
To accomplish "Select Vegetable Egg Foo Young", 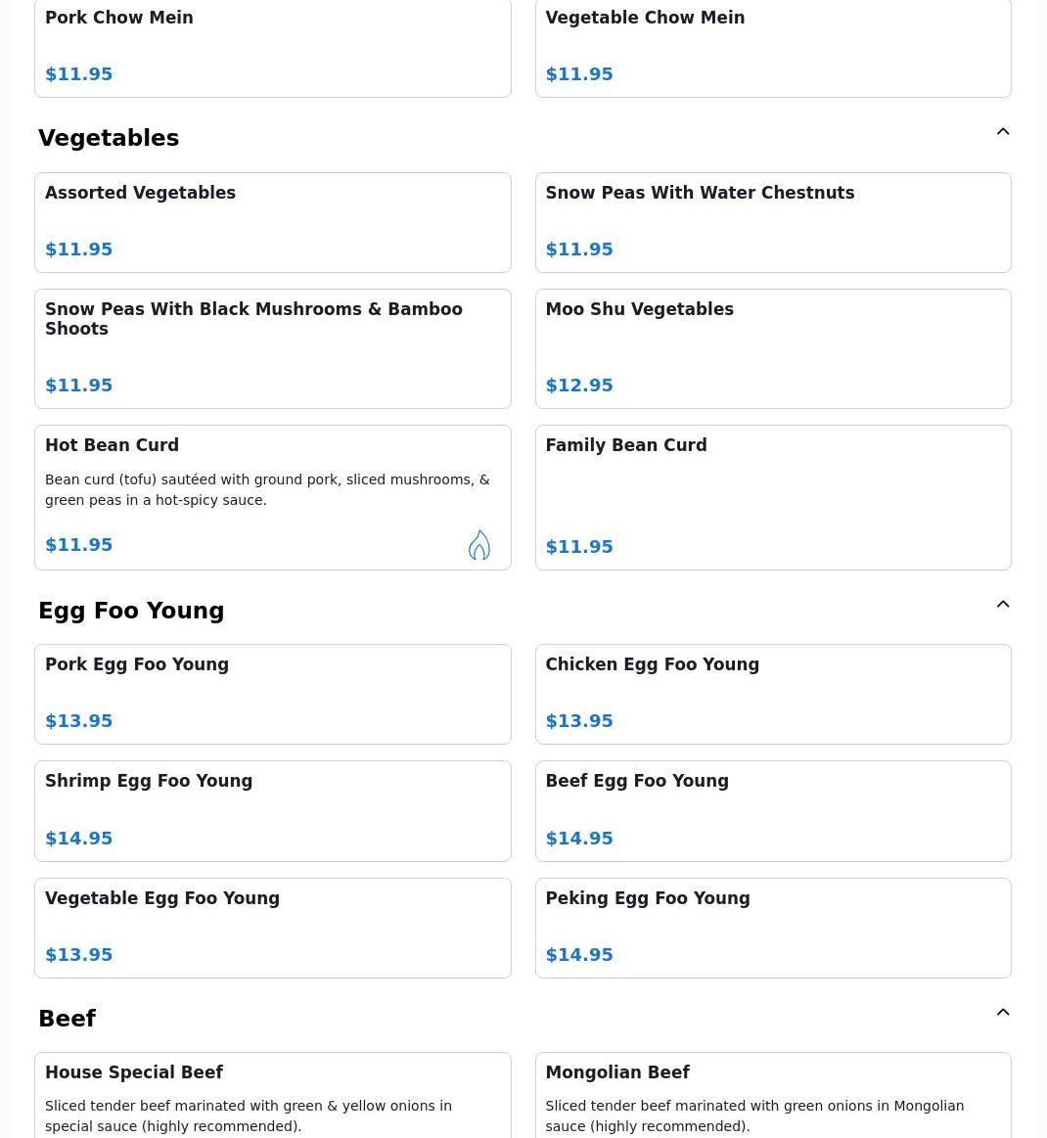I will 273,929.
